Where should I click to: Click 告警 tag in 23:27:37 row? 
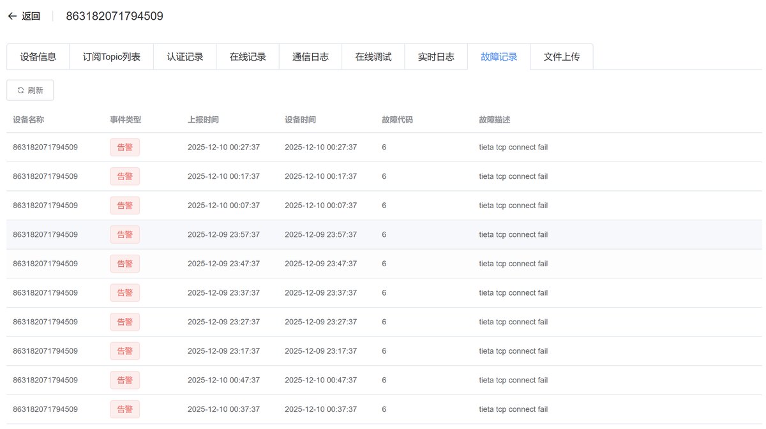[124, 322]
